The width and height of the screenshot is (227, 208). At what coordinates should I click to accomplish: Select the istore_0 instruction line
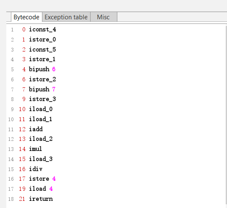(x=42, y=39)
